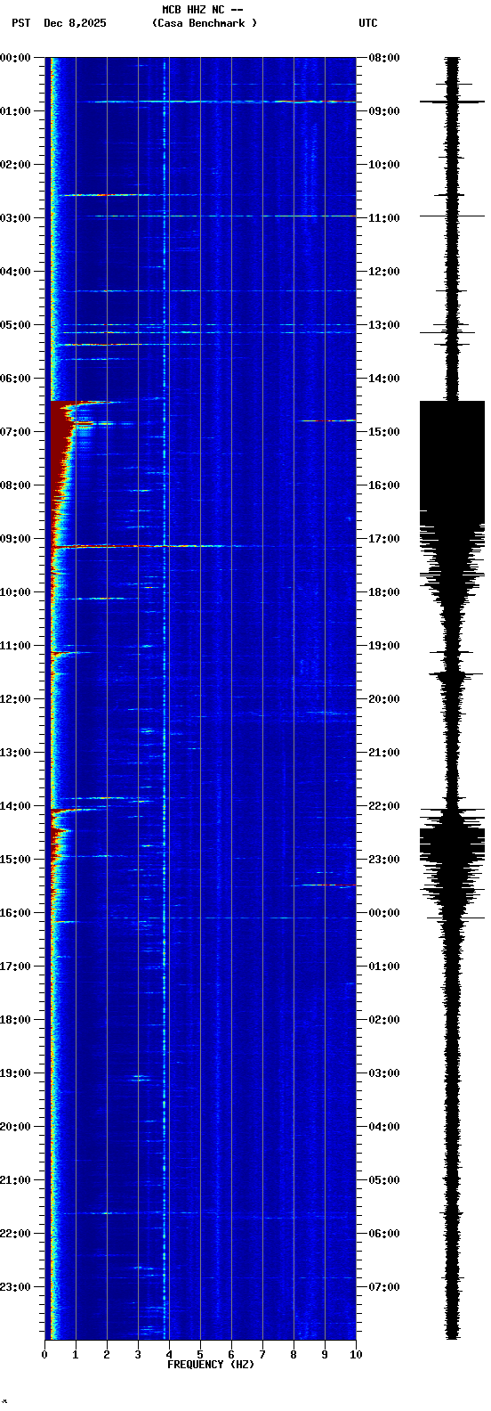Click PST time label '23:00'

click(x=15, y=1287)
